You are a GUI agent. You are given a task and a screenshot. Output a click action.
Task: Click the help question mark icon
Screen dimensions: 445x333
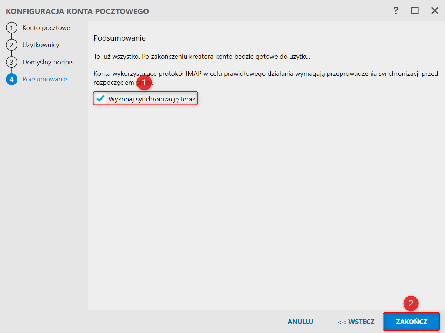pos(396,11)
